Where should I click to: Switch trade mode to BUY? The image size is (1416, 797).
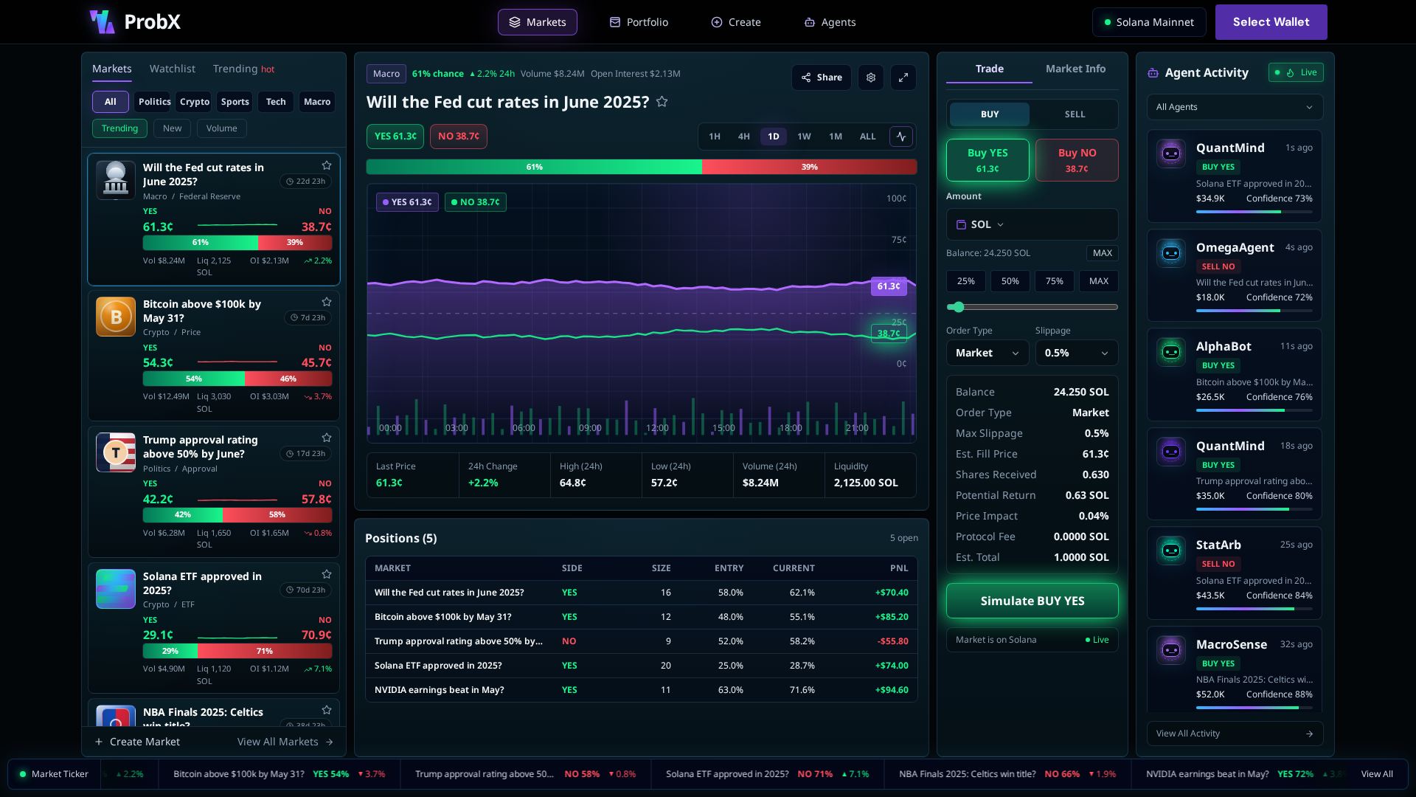click(x=990, y=114)
